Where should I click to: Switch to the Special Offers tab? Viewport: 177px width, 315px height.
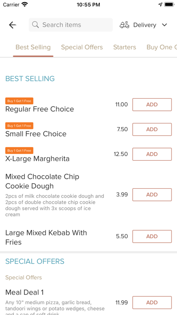[x=82, y=47]
